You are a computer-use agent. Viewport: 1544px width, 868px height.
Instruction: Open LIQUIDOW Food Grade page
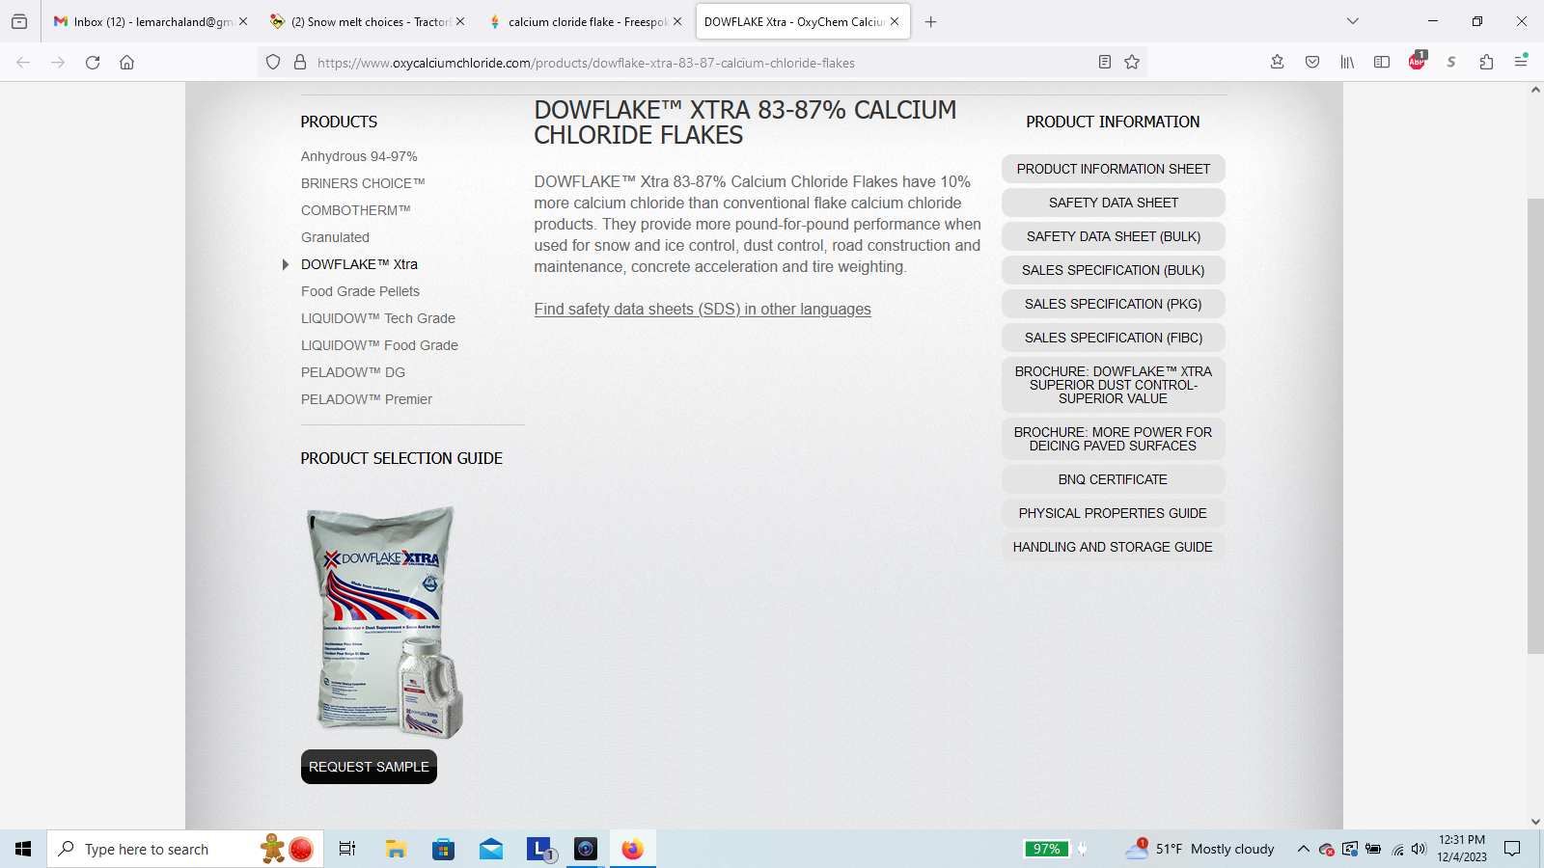click(379, 345)
